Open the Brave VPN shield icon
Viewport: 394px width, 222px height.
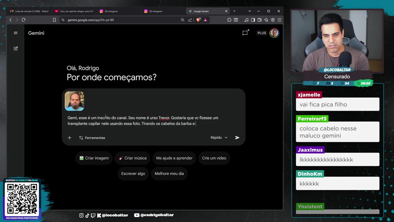coord(273,20)
